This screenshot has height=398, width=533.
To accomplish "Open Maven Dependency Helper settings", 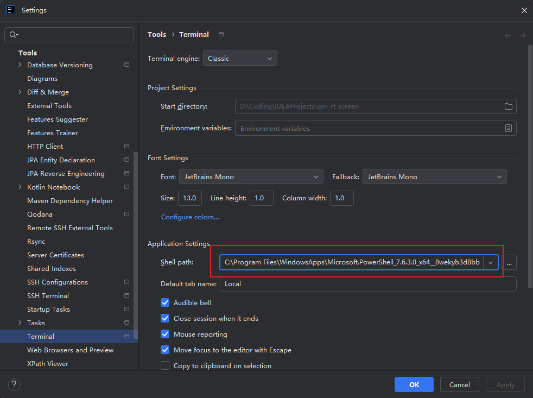I will (70, 201).
